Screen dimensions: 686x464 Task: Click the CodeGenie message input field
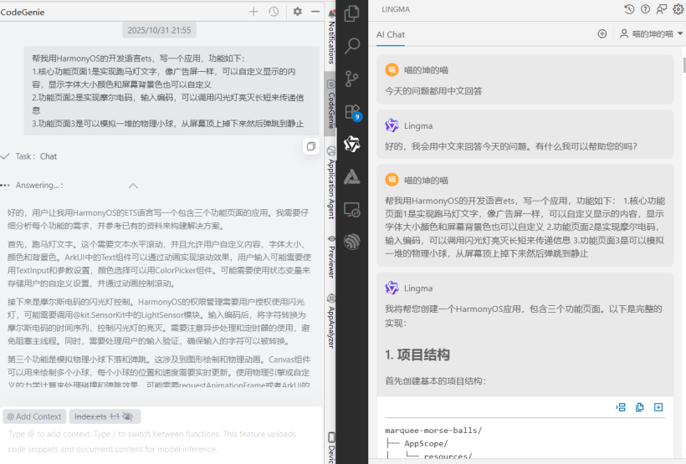click(161, 441)
